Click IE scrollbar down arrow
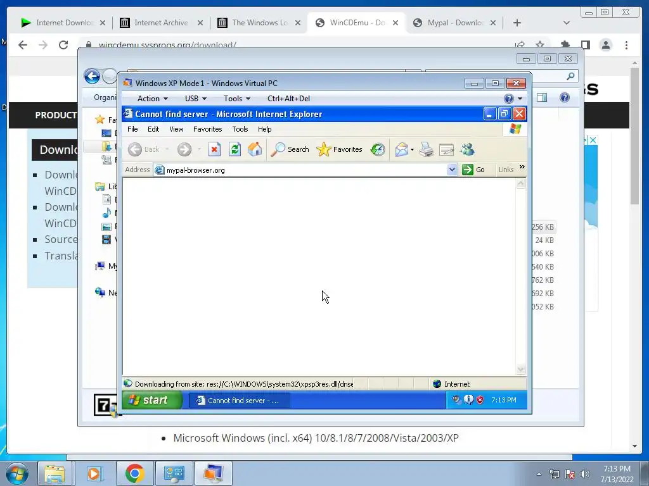This screenshot has width=649, height=486. tap(521, 370)
